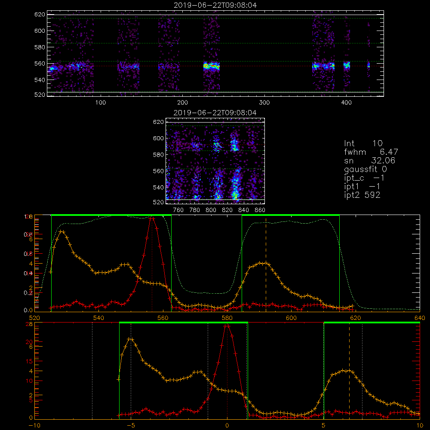Click x-axis label 100 on top spectrogram
The width and height of the screenshot is (430, 430).
[x=100, y=103]
